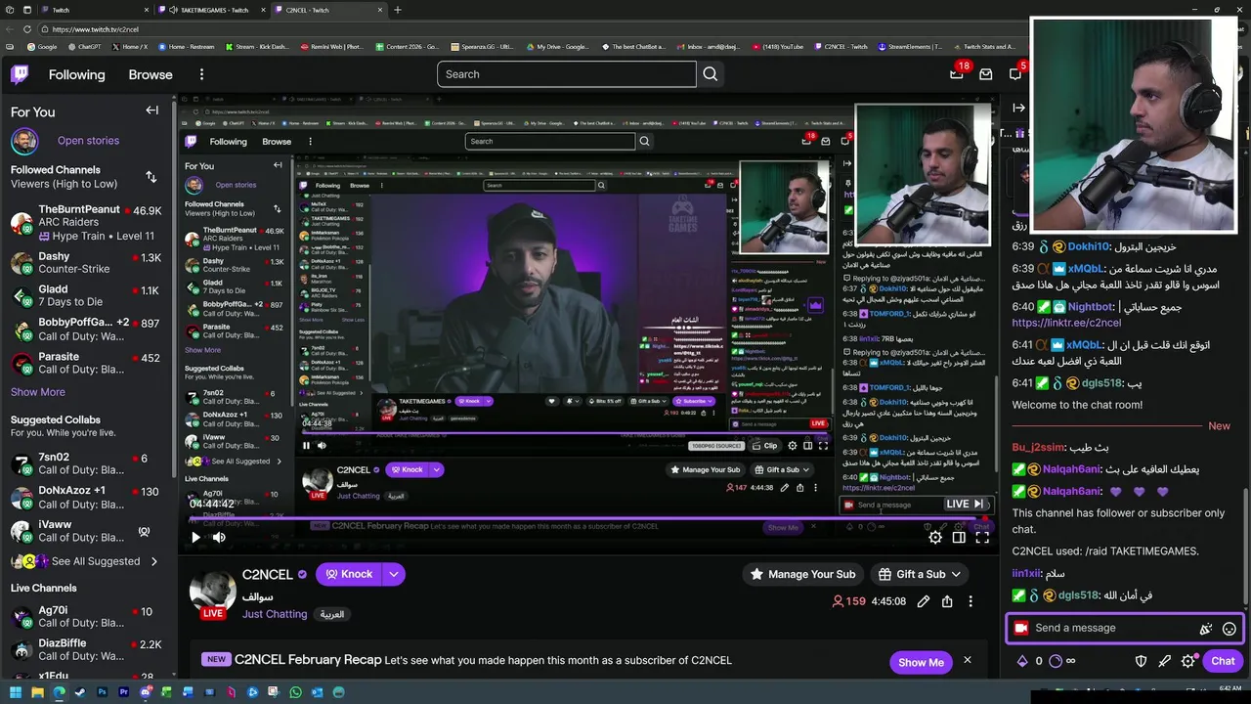Collapse the chat panel
This screenshot has width=1251, height=704.
[1018, 109]
